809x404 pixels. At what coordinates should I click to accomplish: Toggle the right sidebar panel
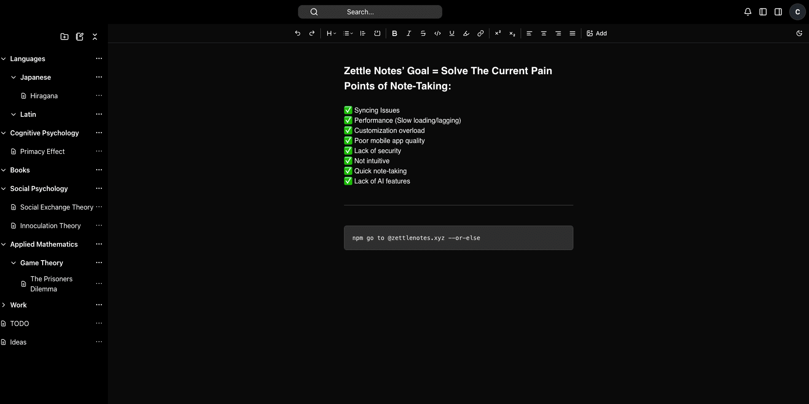[x=778, y=12]
